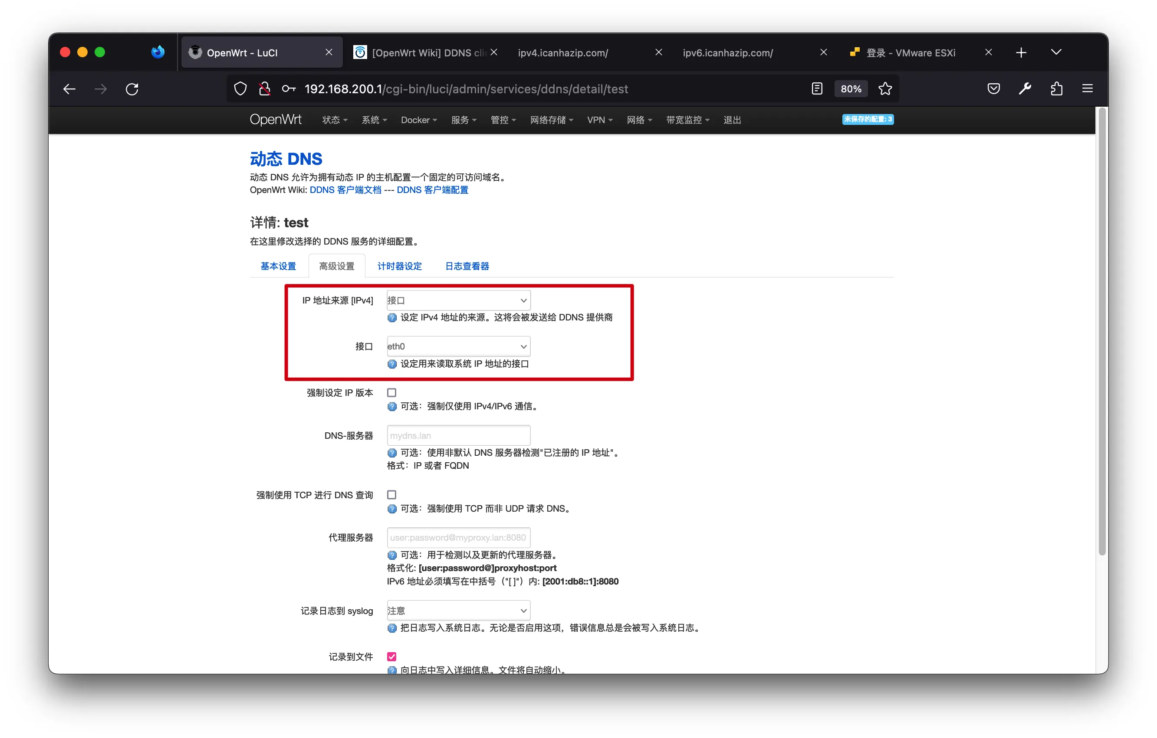
Task: Save page to Pocket icon
Action: pyautogui.click(x=994, y=89)
